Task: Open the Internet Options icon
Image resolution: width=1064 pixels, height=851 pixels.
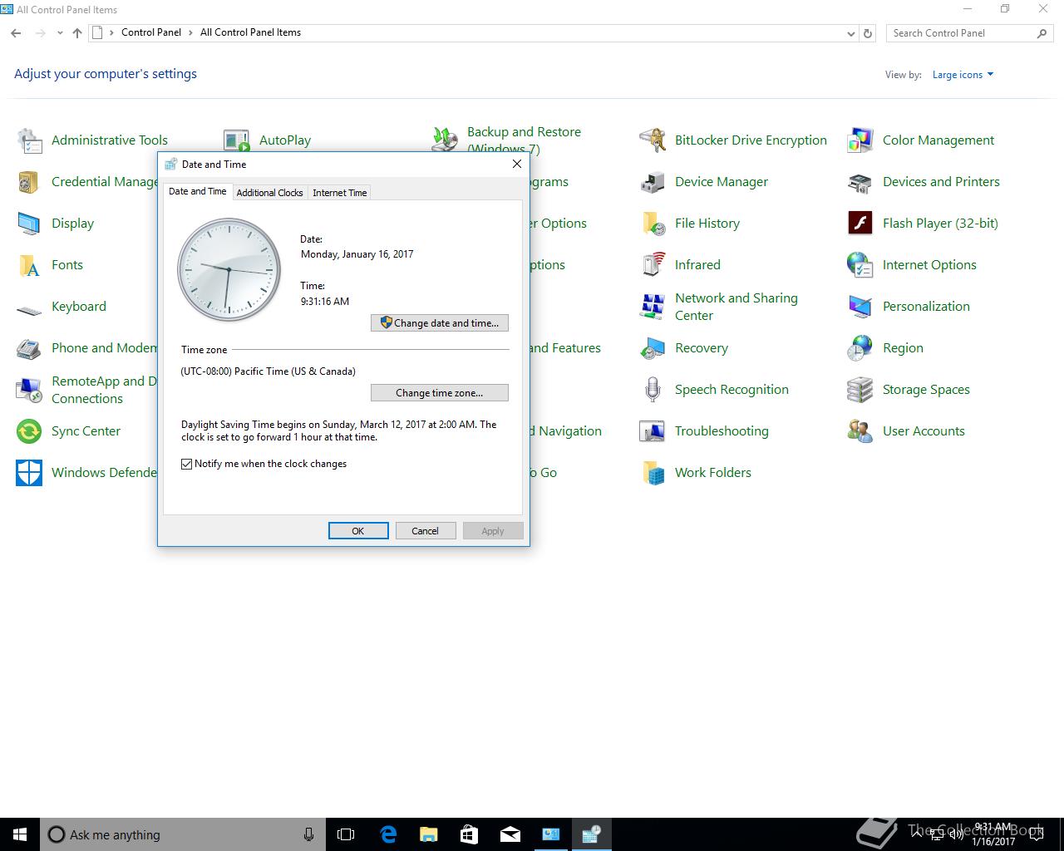Action: point(860,265)
